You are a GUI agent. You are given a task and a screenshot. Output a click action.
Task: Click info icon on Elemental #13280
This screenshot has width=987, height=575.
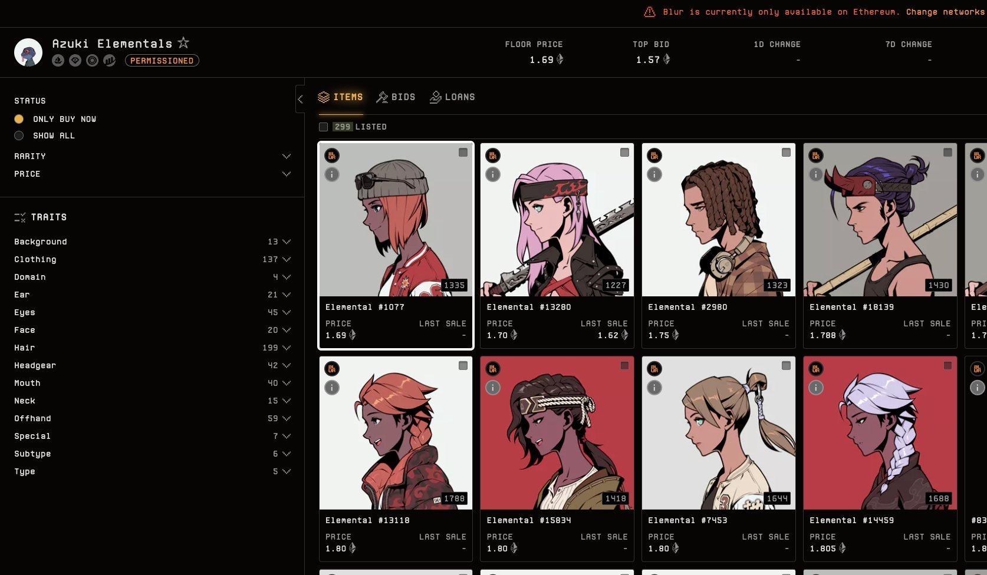tap(493, 174)
